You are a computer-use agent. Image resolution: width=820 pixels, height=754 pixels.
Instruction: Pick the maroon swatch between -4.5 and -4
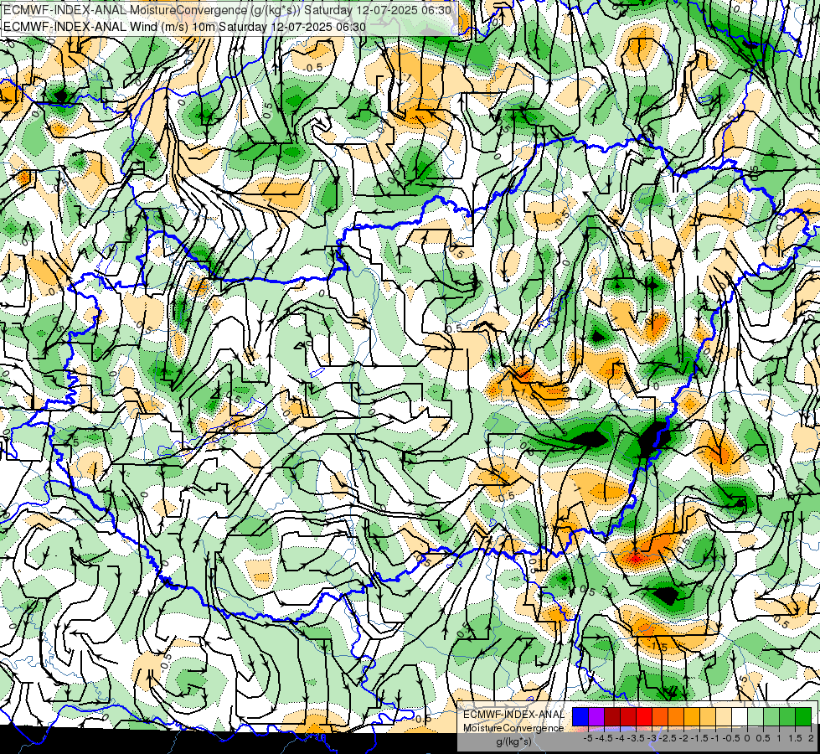pos(612,716)
